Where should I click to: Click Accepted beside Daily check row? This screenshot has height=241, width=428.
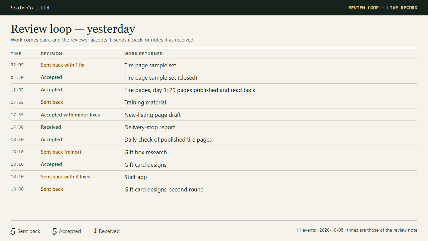(x=51, y=139)
